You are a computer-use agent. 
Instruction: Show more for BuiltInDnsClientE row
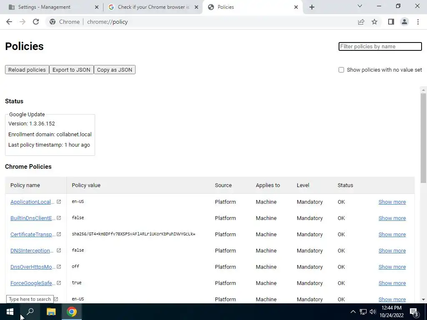(392, 218)
